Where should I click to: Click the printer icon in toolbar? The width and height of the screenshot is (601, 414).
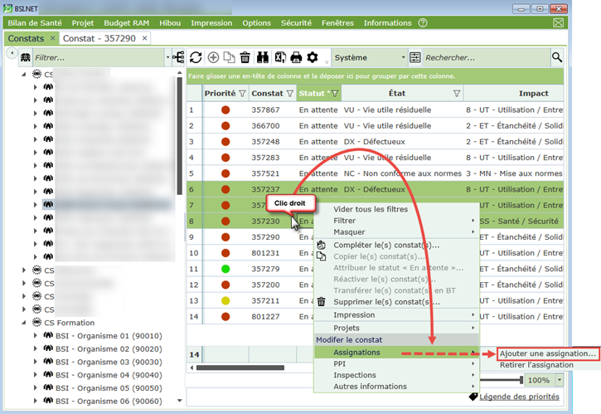point(296,57)
